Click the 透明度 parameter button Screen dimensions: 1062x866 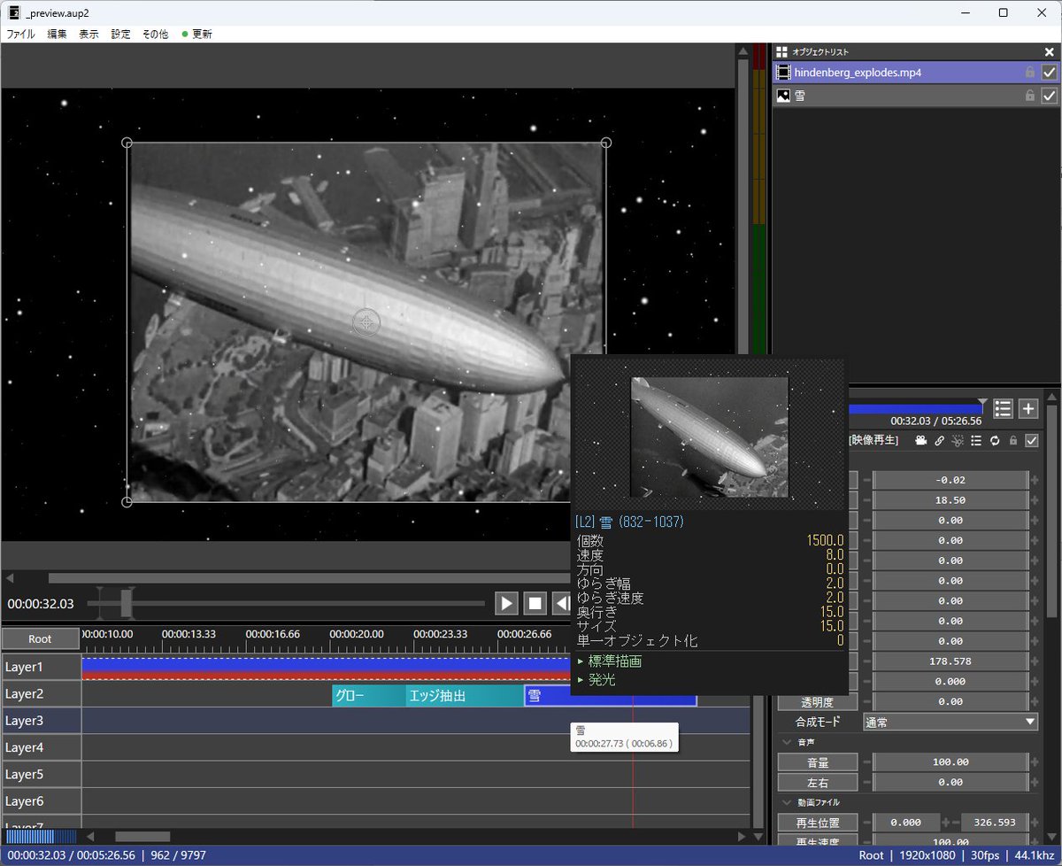pos(818,701)
